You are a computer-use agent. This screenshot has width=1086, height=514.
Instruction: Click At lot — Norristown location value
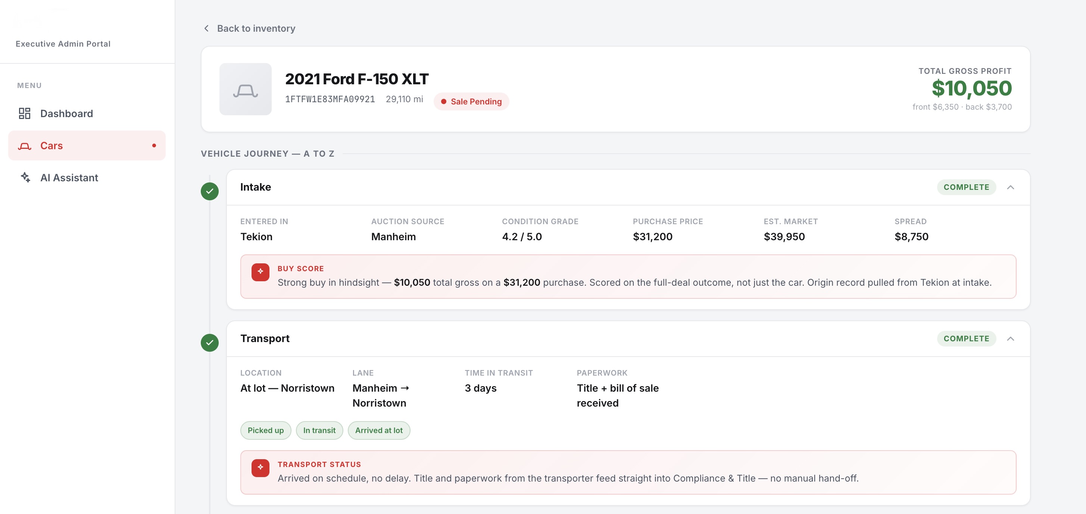point(287,388)
